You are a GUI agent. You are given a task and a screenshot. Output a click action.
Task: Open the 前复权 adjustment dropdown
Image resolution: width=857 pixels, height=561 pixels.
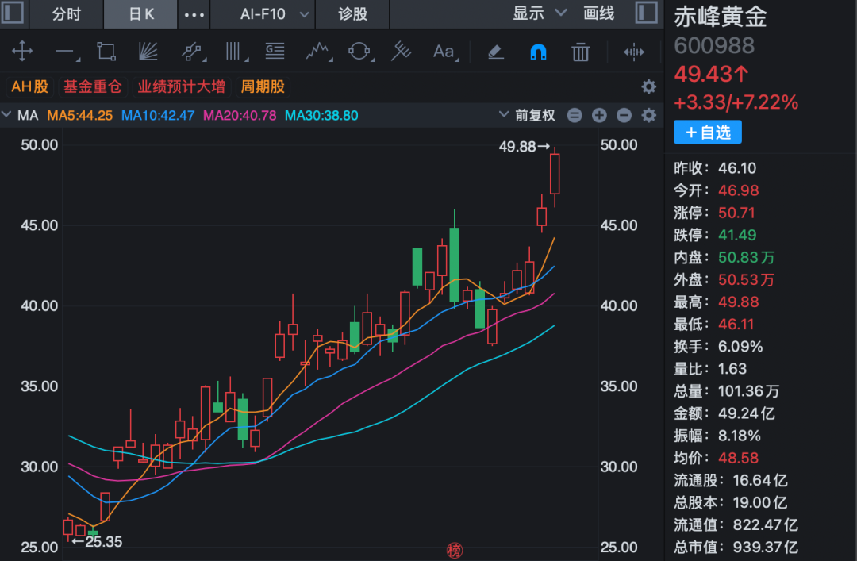point(528,115)
